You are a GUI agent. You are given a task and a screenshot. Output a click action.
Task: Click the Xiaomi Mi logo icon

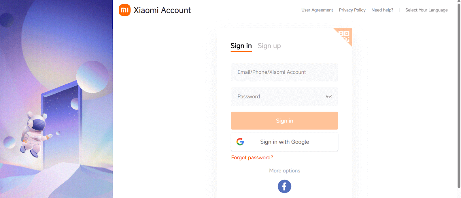tap(124, 10)
